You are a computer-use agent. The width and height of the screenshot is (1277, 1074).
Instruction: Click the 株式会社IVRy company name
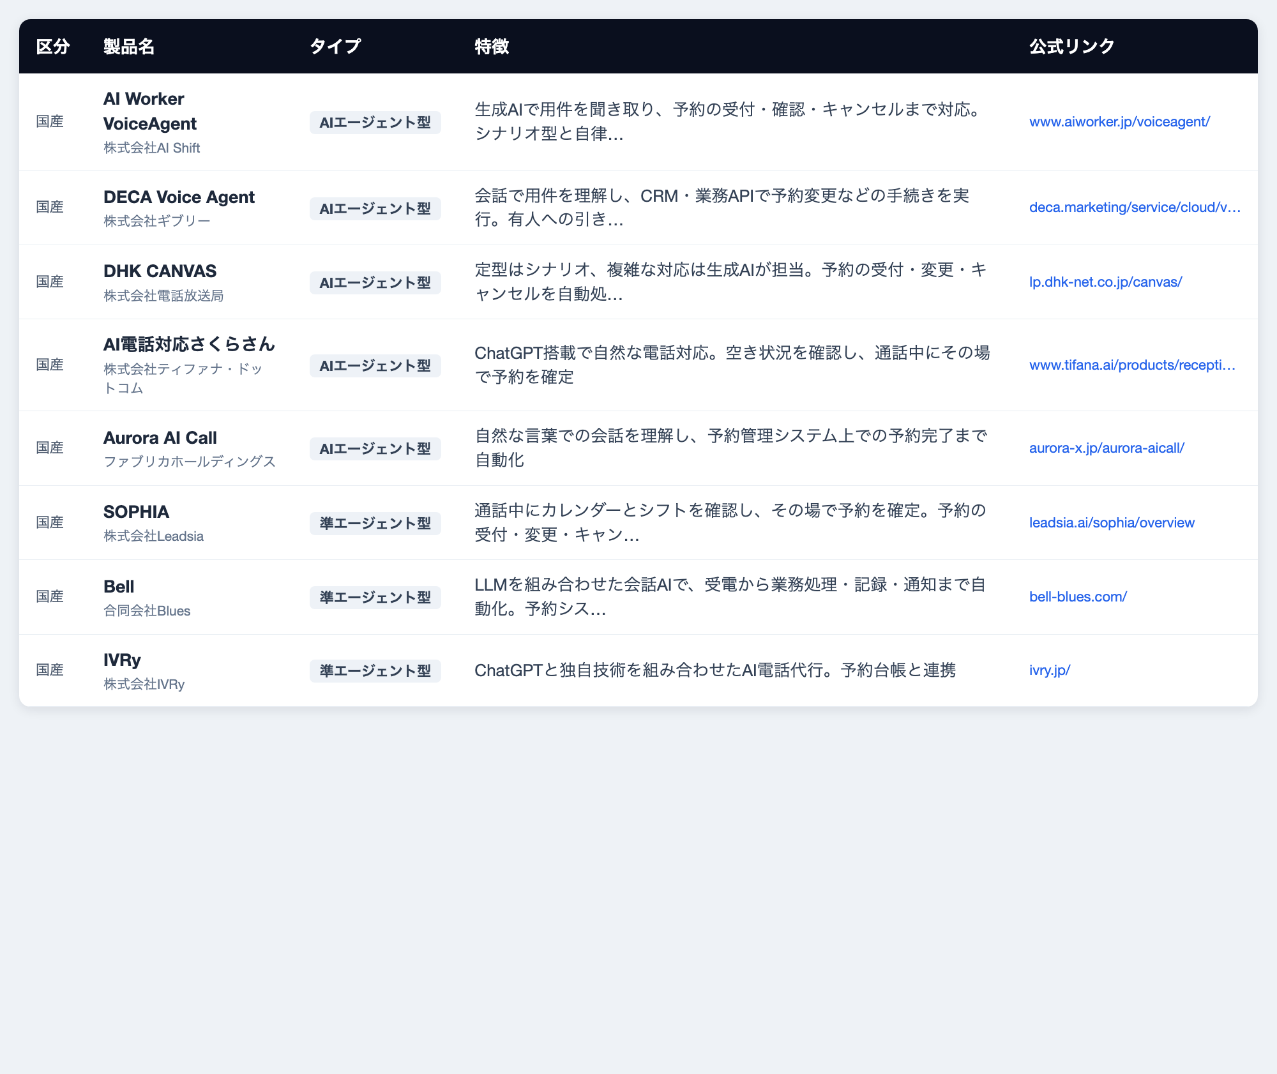(144, 684)
